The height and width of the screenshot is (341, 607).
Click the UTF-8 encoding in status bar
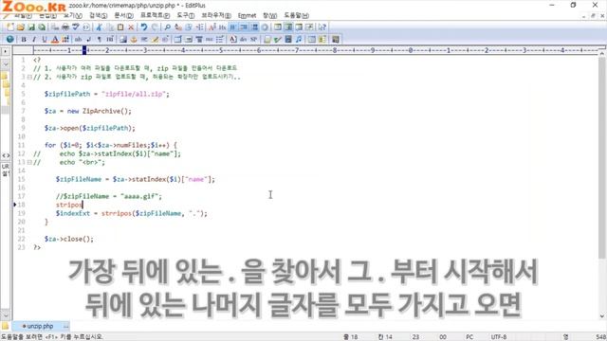(x=499, y=337)
